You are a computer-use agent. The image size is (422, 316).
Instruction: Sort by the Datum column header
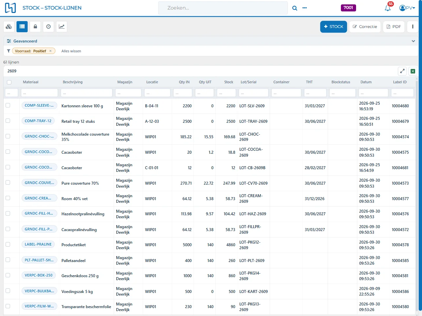366,82
